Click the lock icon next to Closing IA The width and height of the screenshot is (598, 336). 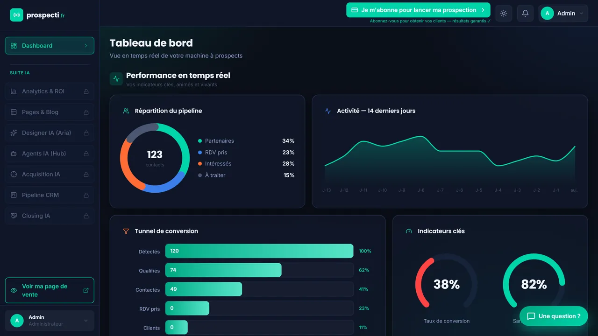pos(86,216)
